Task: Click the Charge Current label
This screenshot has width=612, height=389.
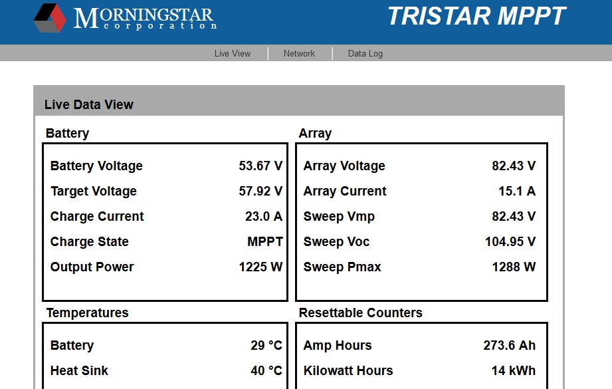Action: pos(97,216)
